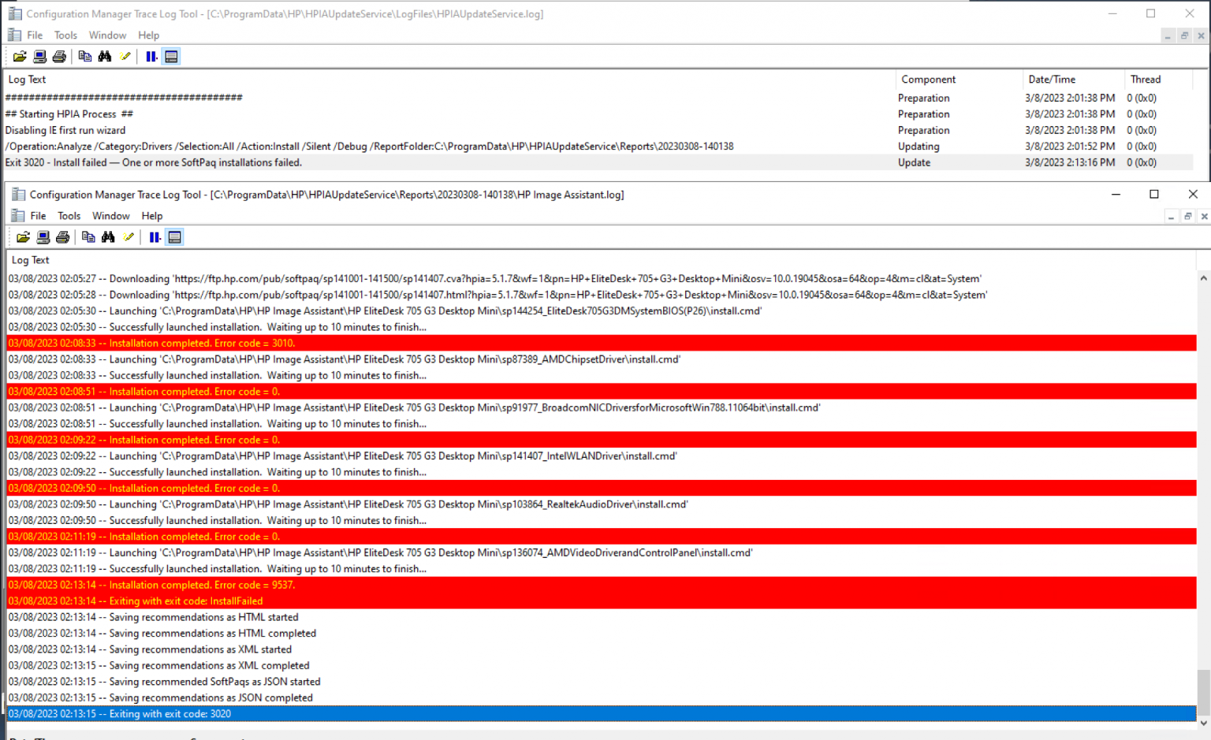The width and height of the screenshot is (1211, 740).
Task: Print the HPIAUpdateService log
Action: [x=59, y=56]
